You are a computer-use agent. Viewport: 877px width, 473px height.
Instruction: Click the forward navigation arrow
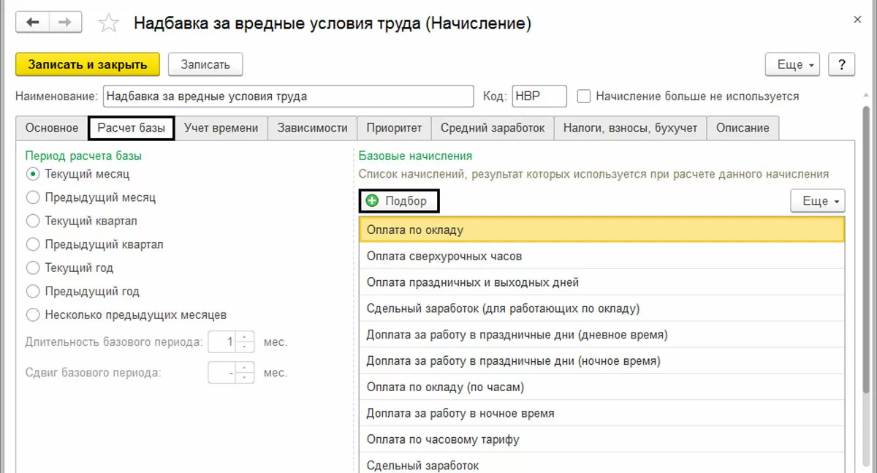(x=66, y=23)
